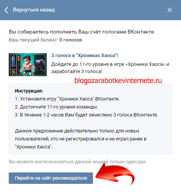The width and height of the screenshot is (181, 193).
Task: Click the "Дойдите до 11-го уровня" offer description
Action: tap(110, 68)
